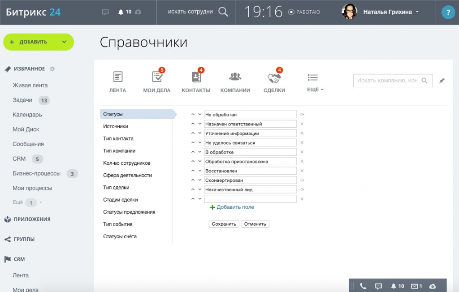Open notifications bell in top header
This screenshot has height=292, width=459.
(121, 12)
